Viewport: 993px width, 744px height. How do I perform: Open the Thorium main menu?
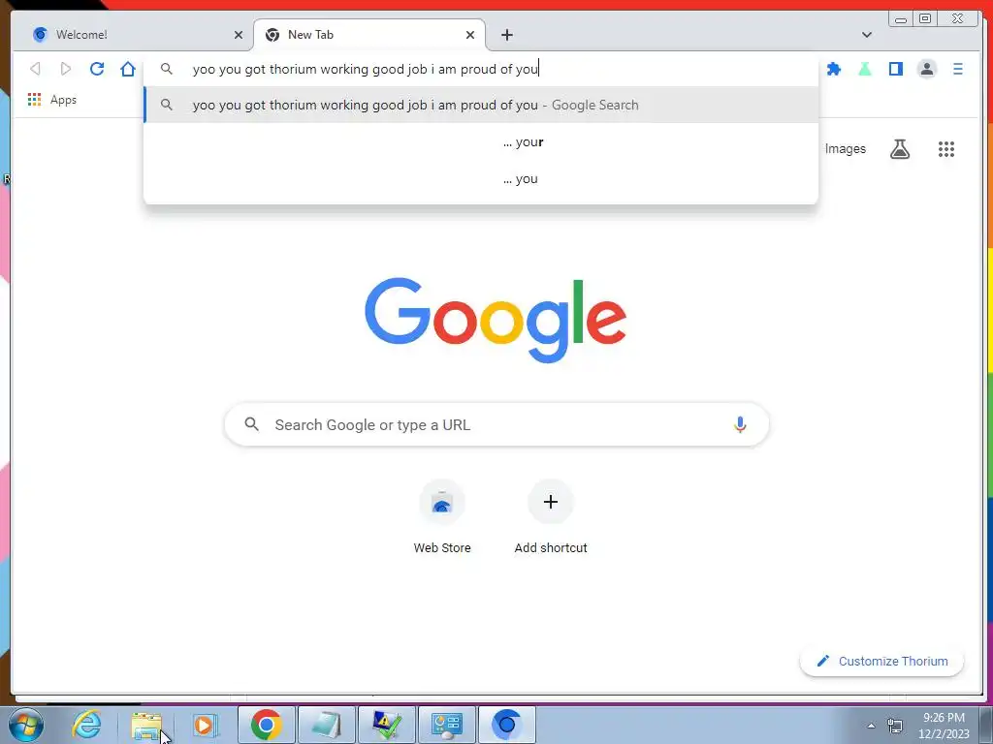click(x=957, y=69)
